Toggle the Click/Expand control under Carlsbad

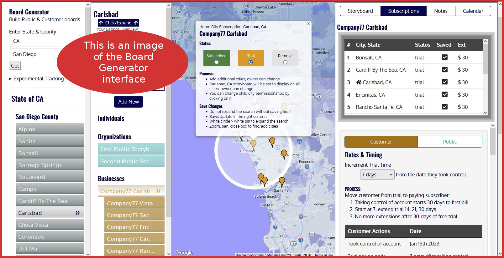point(118,23)
